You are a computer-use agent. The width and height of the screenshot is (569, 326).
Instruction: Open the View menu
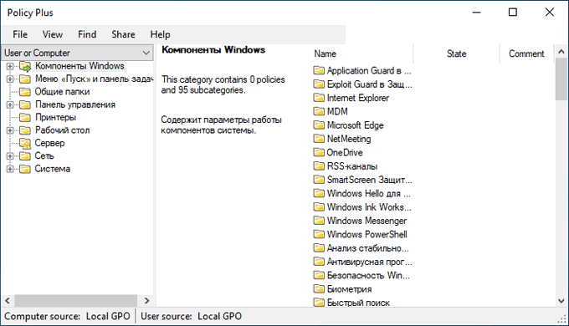[x=52, y=34]
